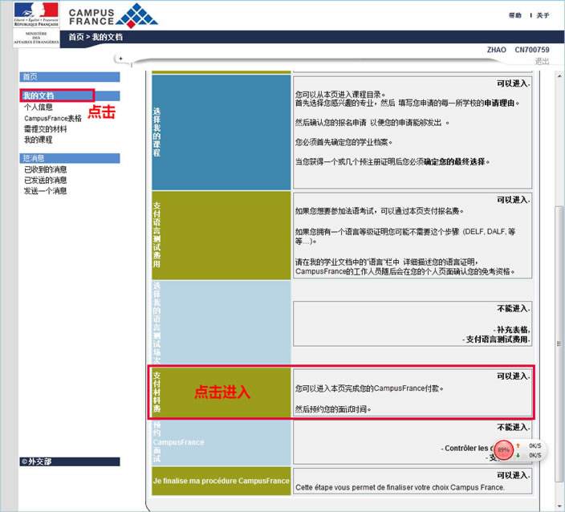Open the blue 选择我的课程 step panel

[222, 132]
